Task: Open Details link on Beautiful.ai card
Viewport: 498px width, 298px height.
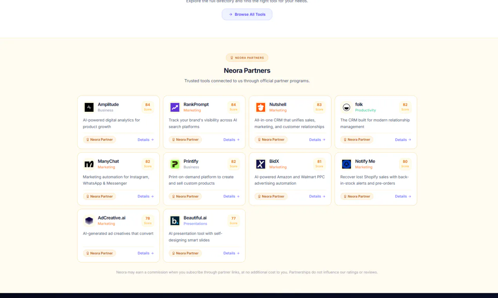Action: pyautogui.click(x=231, y=253)
